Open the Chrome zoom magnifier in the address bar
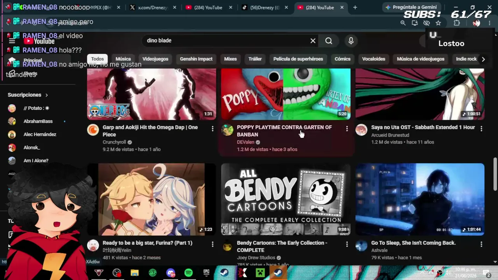498x280 pixels. (x=403, y=23)
